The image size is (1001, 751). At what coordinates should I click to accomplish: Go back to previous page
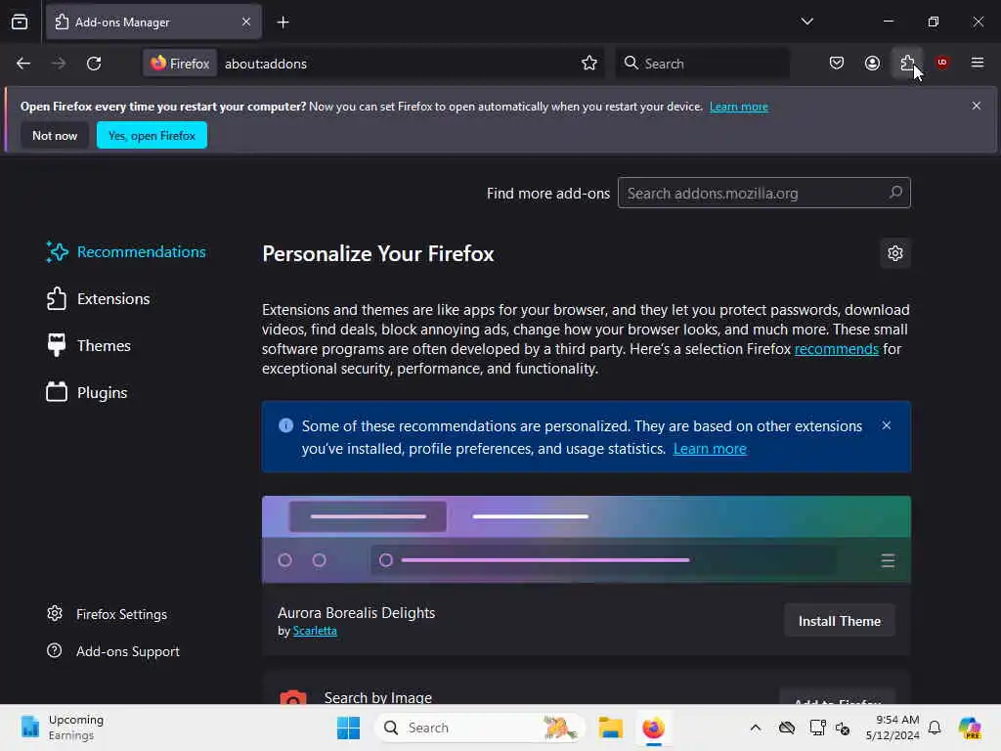pyautogui.click(x=23, y=64)
